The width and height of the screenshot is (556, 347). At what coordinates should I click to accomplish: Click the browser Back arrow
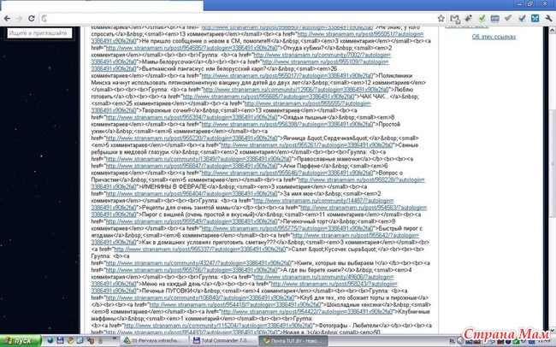(x=9, y=16)
